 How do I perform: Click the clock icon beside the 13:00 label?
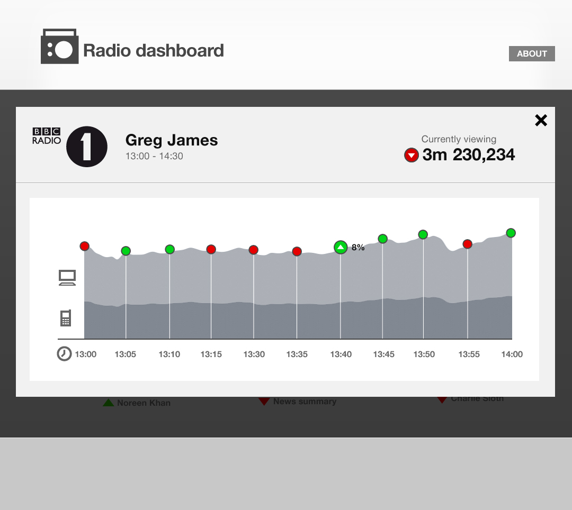pyautogui.click(x=64, y=354)
